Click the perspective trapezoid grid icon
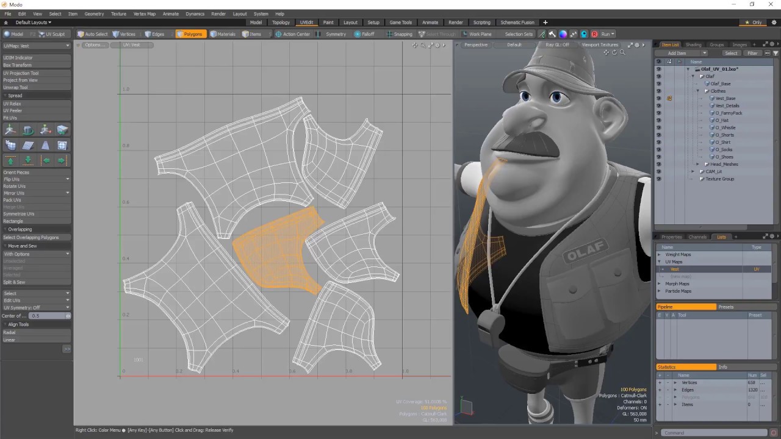The height and width of the screenshot is (439, 781). (45, 145)
